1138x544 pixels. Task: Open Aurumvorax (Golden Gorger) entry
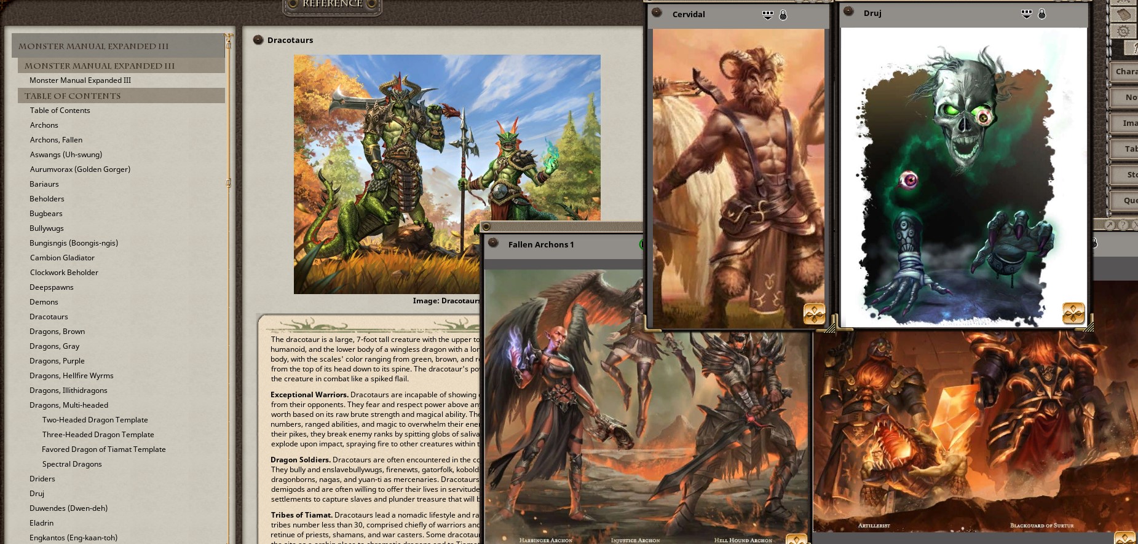(x=80, y=169)
